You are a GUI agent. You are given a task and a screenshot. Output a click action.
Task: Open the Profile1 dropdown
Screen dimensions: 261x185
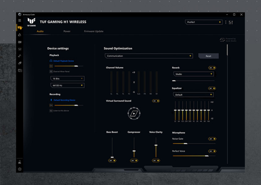click(x=203, y=22)
